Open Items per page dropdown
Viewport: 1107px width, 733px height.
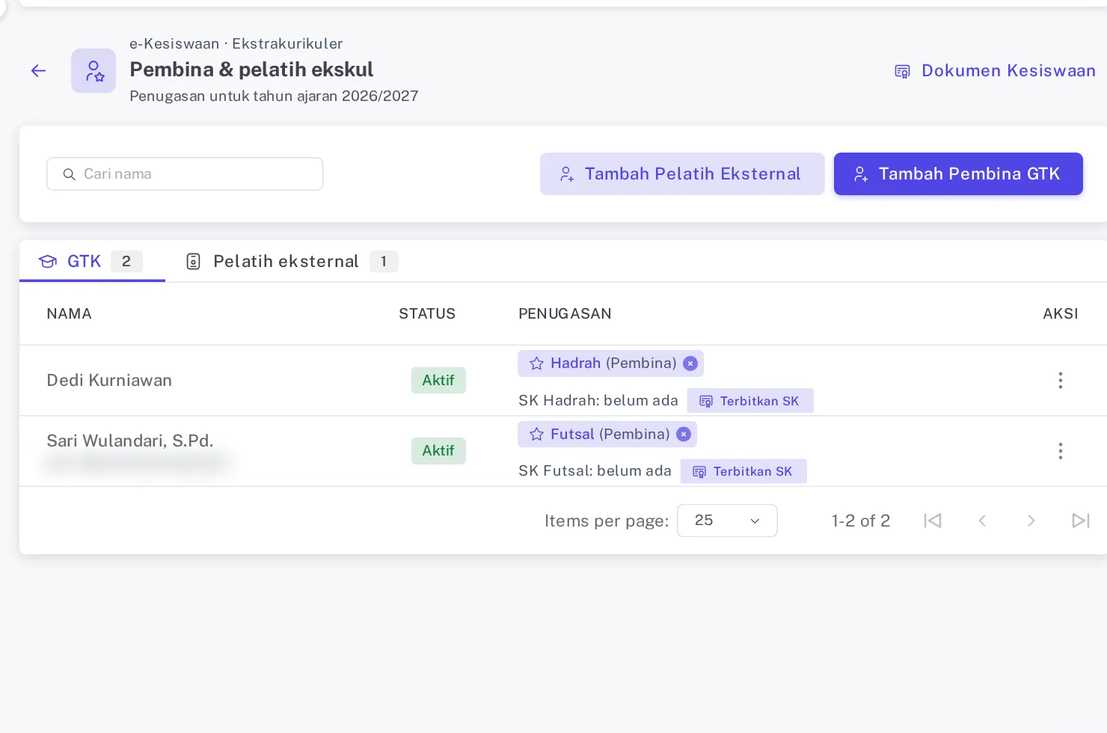click(x=727, y=521)
